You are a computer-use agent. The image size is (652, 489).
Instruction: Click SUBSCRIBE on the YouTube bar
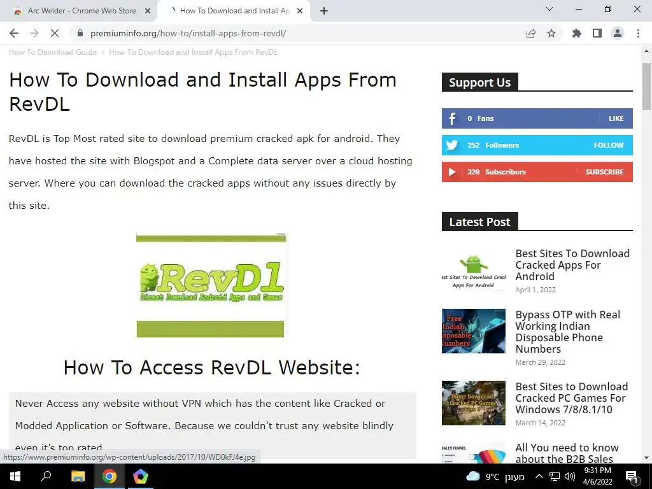click(x=605, y=172)
